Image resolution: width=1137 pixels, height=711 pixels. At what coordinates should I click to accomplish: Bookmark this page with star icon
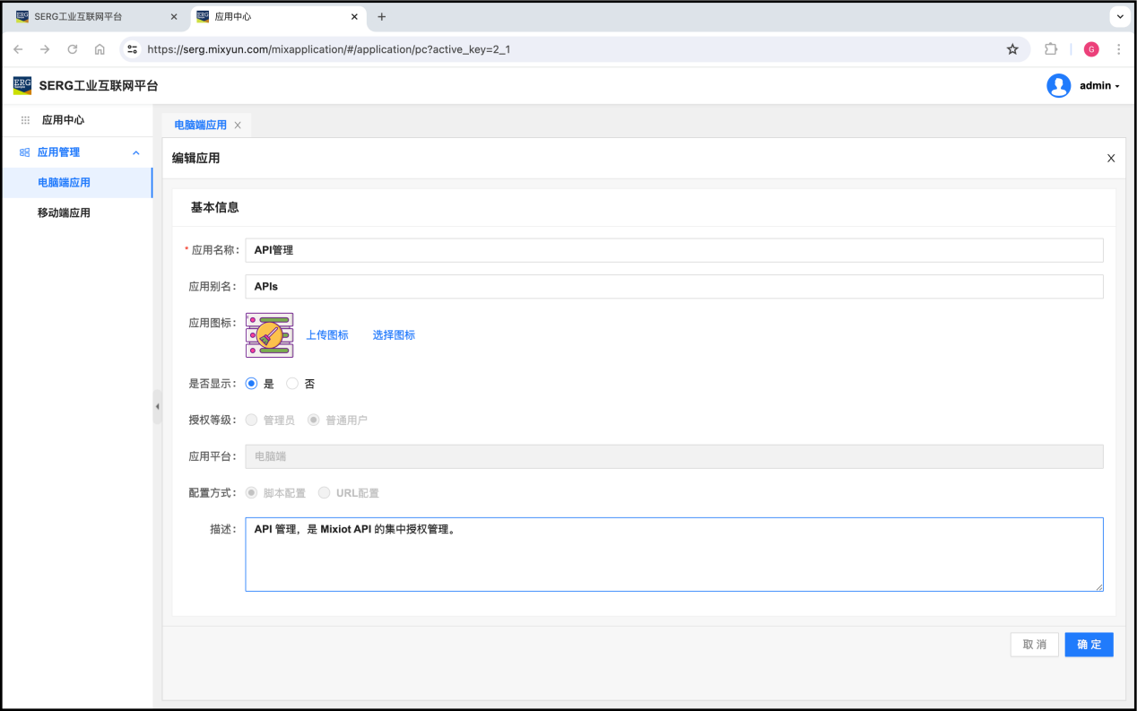pos(1012,49)
